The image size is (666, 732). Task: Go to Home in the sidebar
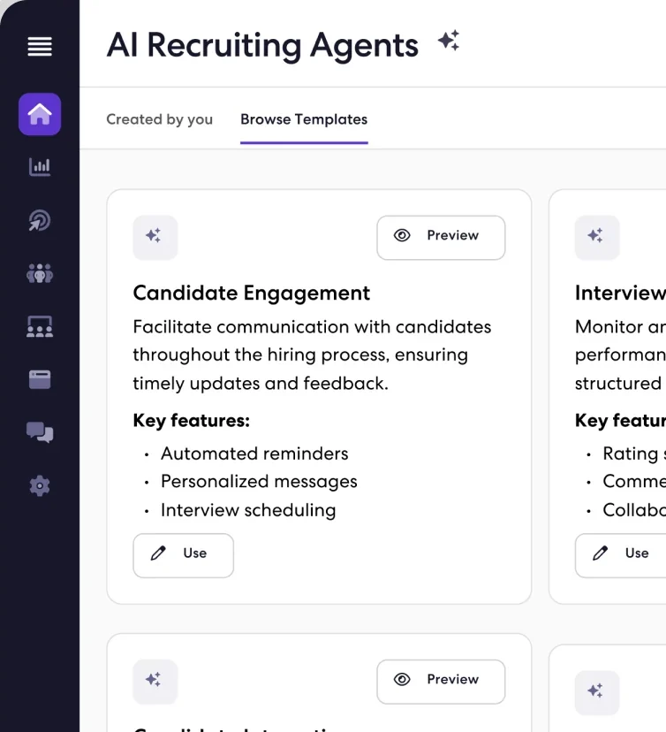click(40, 114)
